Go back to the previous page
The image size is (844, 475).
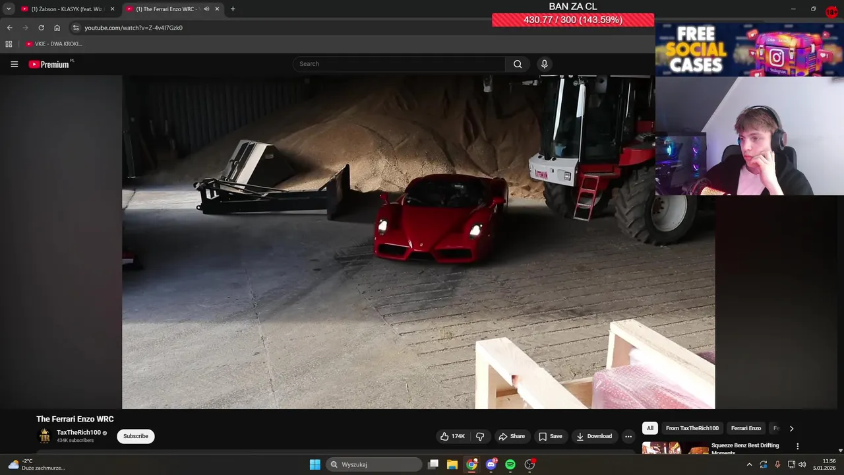click(x=9, y=28)
